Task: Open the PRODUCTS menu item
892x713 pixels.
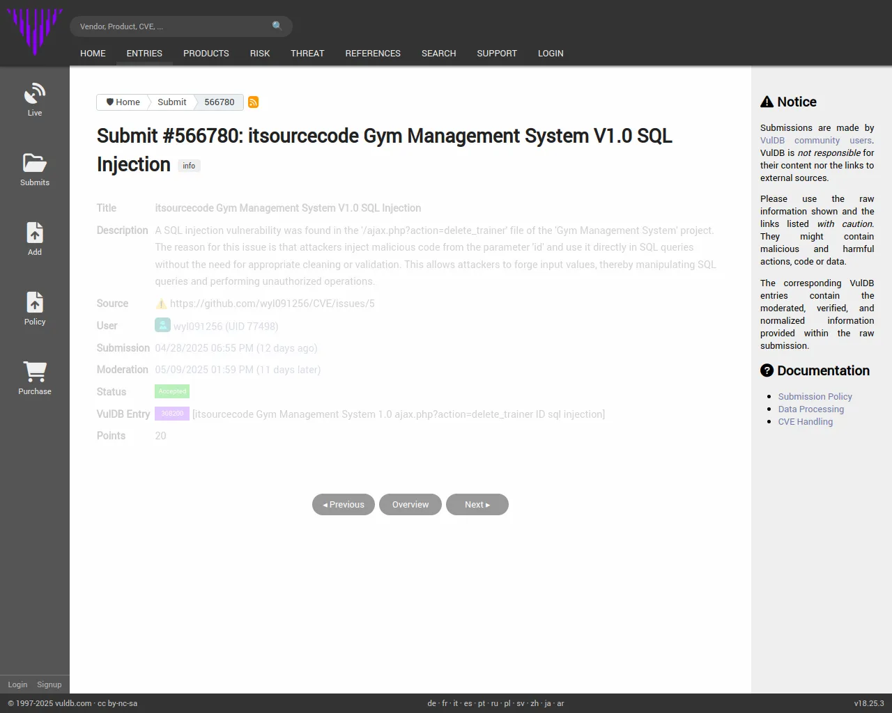Action: [x=206, y=54]
